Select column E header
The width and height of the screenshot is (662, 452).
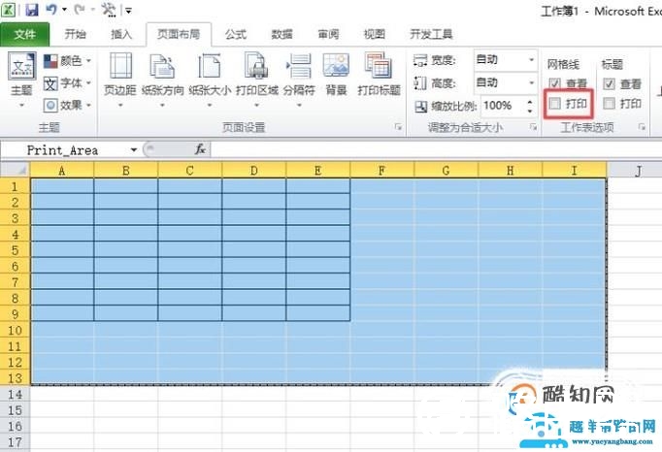pyautogui.click(x=318, y=171)
